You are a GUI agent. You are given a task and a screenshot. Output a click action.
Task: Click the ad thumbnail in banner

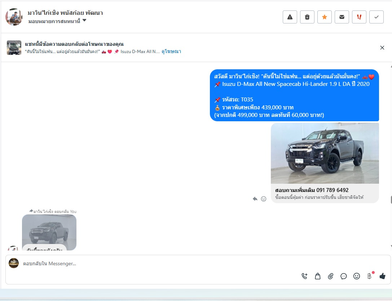click(14, 48)
